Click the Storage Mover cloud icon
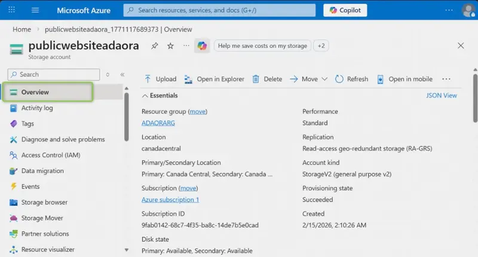Screen dimensions: 478x257 (13, 218)
